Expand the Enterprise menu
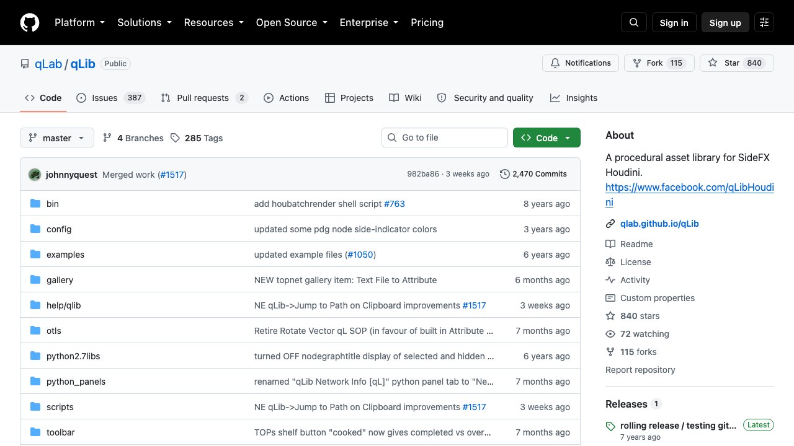Viewport: 794px width, 446px height. click(x=369, y=22)
